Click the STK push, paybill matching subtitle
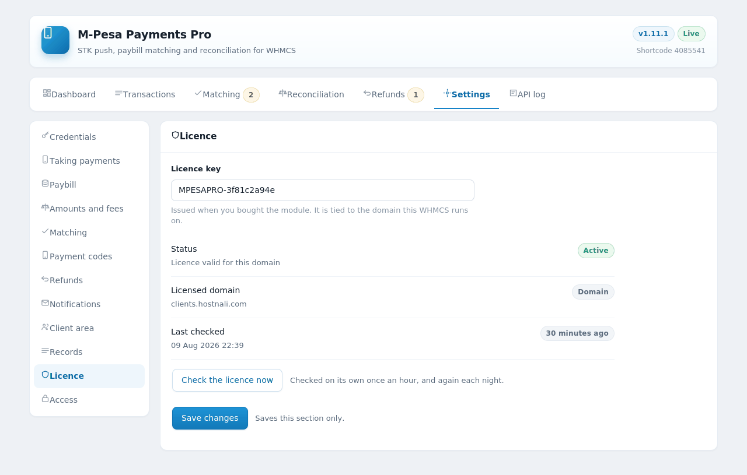Image resolution: width=747 pixels, height=475 pixels. (187, 51)
